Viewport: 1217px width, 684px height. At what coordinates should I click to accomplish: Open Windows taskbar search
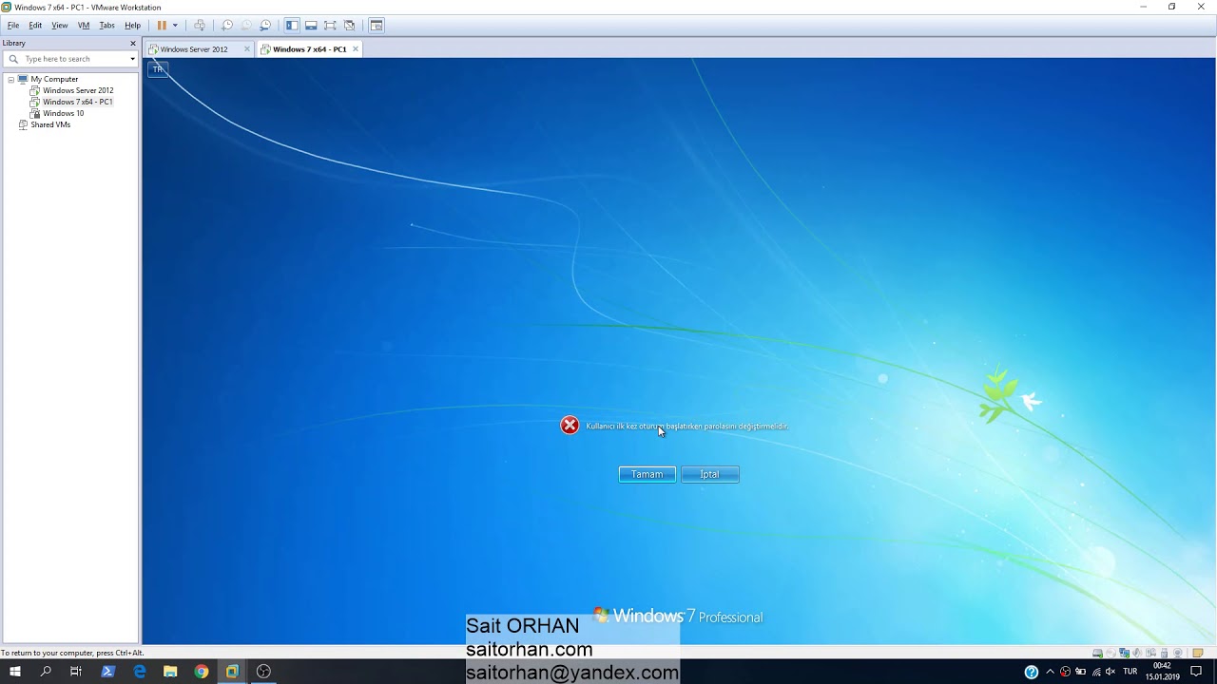tap(46, 672)
